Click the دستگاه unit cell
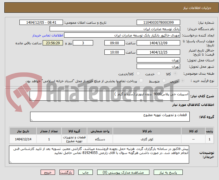This screenshot has width=219, height=180. [x=100, y=139]
